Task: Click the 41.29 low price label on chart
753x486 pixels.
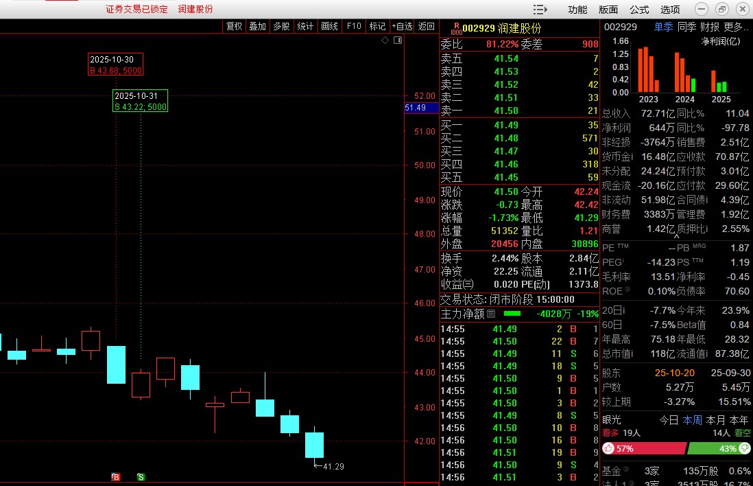Action: click(333, 466)
